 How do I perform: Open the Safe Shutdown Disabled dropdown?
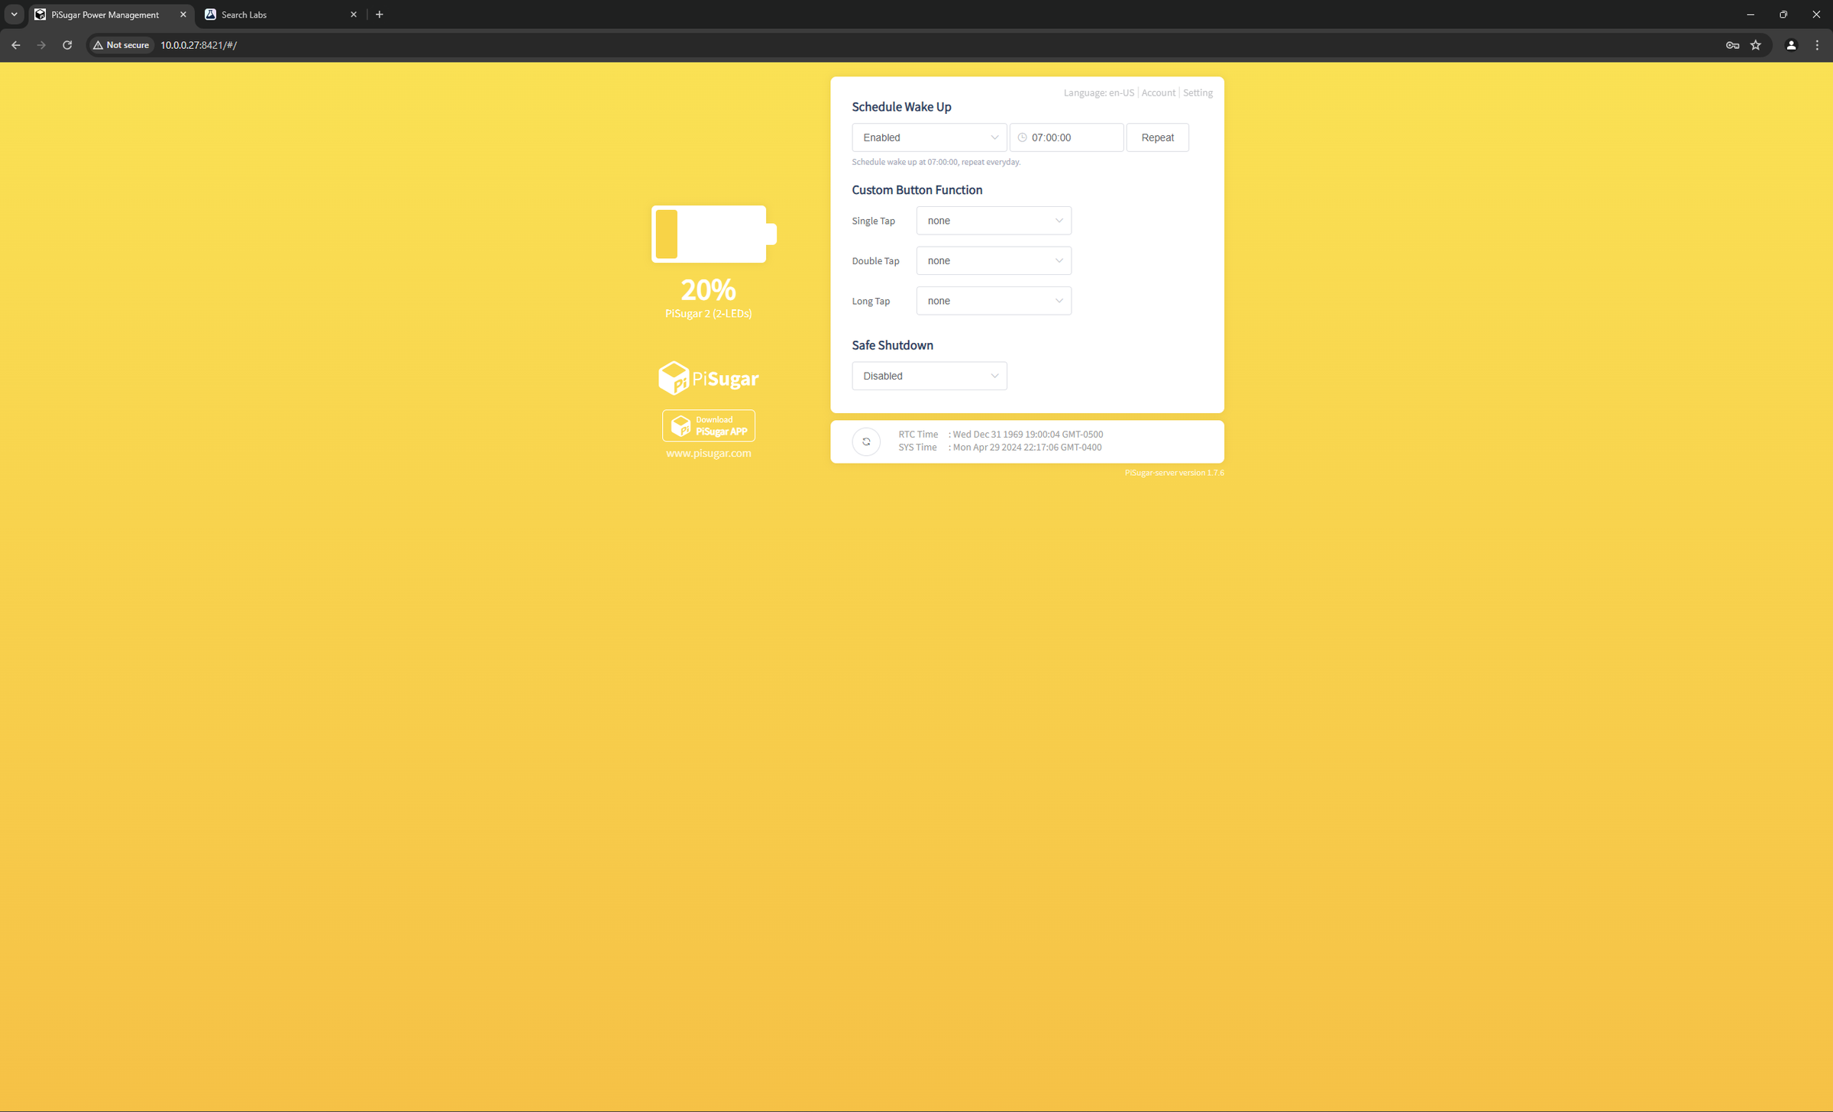click(x=929, y=376)
